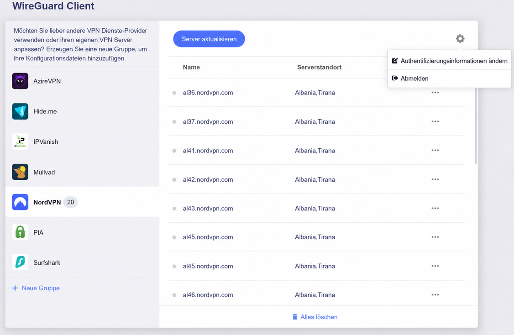This screenshot has width=514, height=335.
Task: Choose Authentifizierungsinformationen ändern from the menu
Action: [x=450, y=61]
